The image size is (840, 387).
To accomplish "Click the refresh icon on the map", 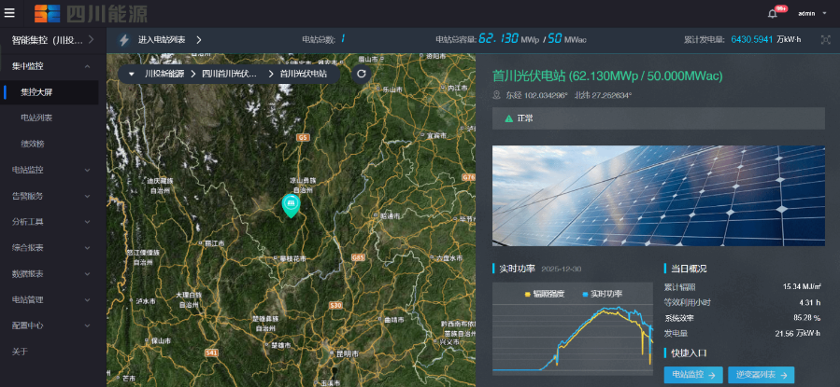I will [362, 73].
